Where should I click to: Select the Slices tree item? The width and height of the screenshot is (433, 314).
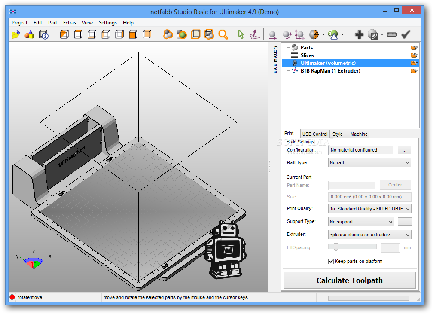tap(307, 55)
